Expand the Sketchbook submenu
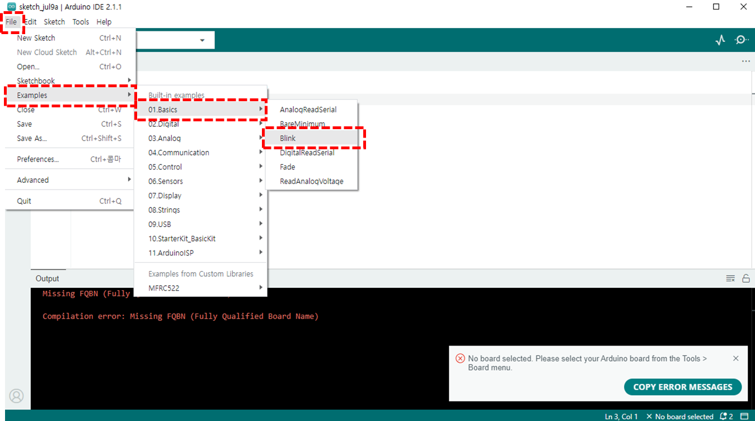This screenshot has height=421, width=755. 70,81
